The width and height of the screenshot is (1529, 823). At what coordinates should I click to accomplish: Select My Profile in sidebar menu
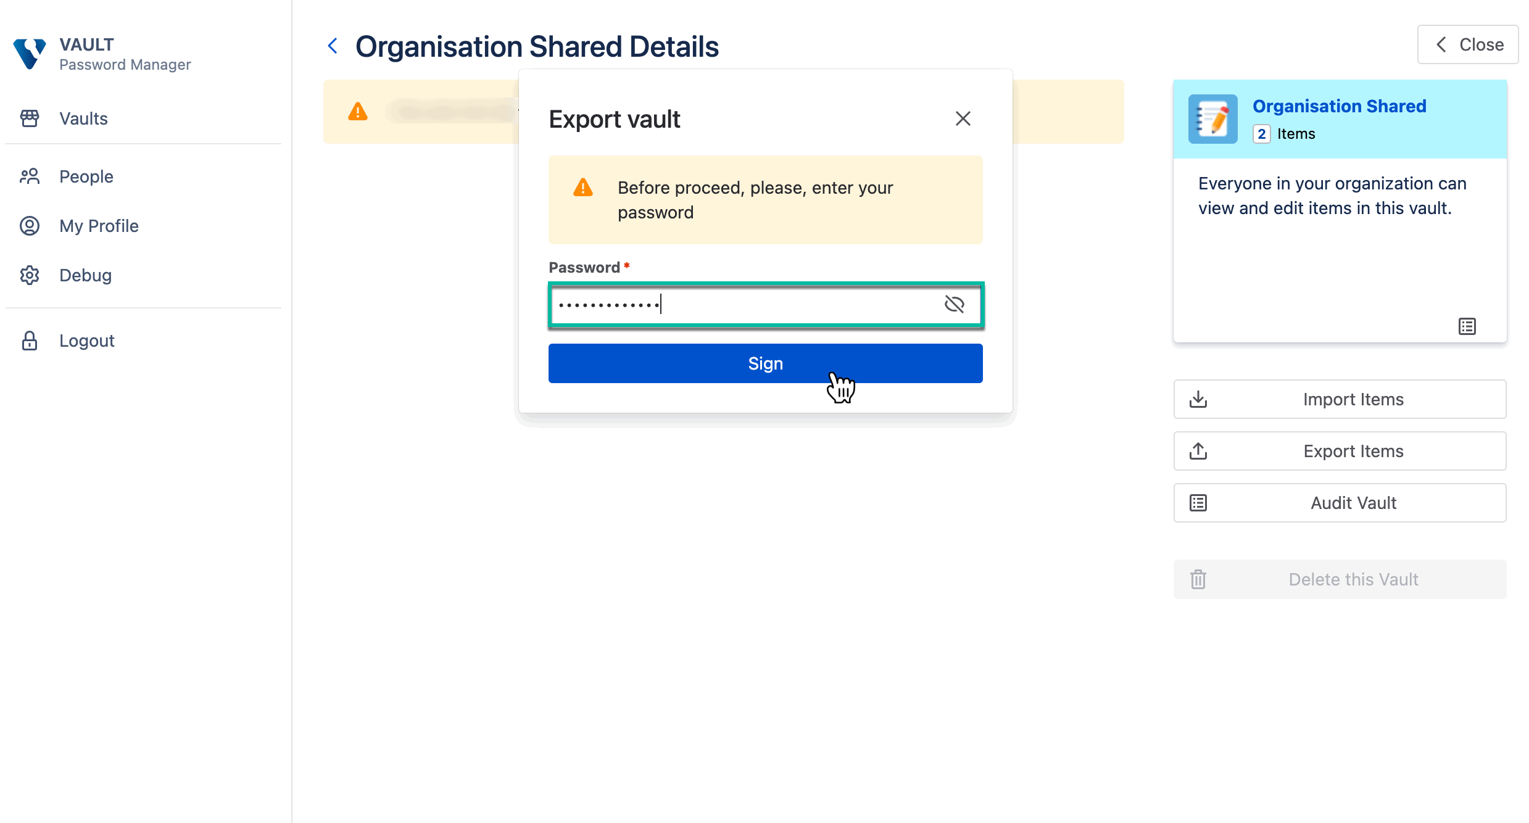tap(99, 226)
